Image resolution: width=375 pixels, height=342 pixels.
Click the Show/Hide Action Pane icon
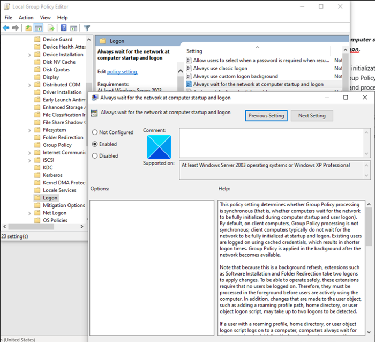click(x=73, y=28)
